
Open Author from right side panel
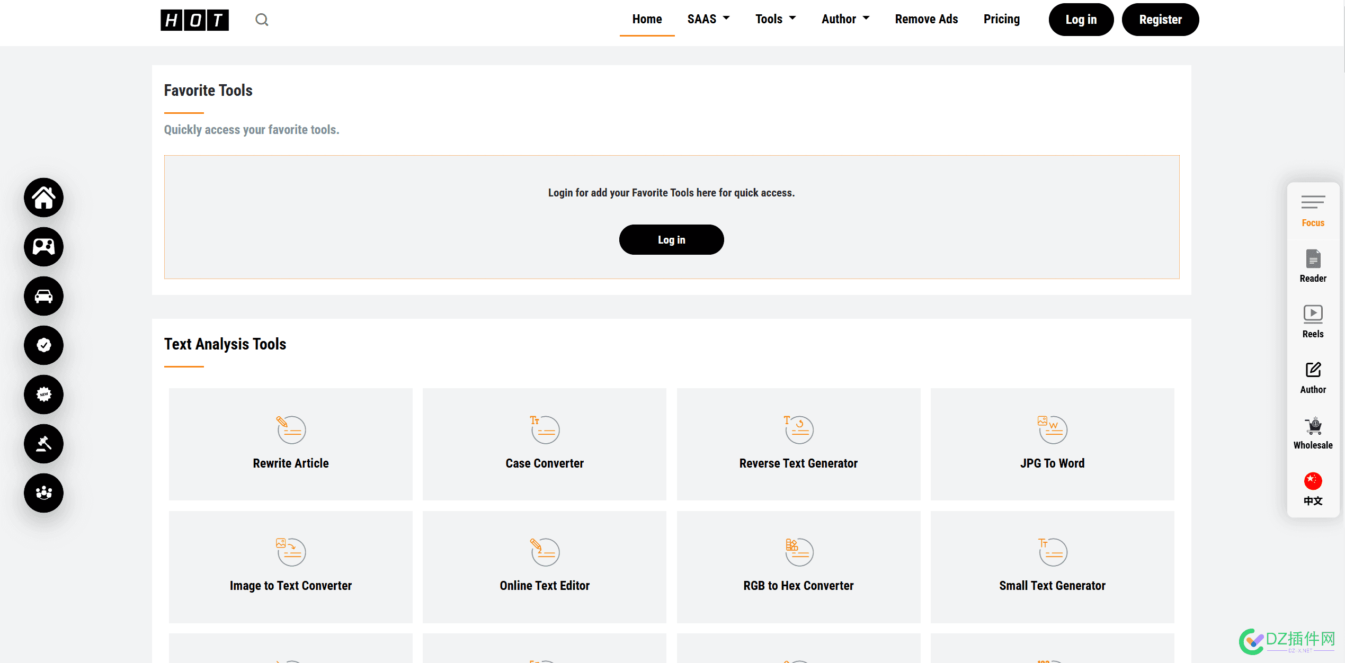pos(1313,378)
